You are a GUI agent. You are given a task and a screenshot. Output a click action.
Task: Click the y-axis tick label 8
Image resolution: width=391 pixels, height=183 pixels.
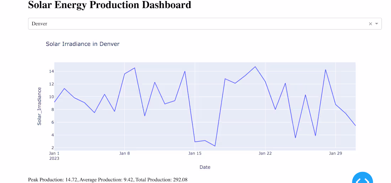(x=52, y=109)
